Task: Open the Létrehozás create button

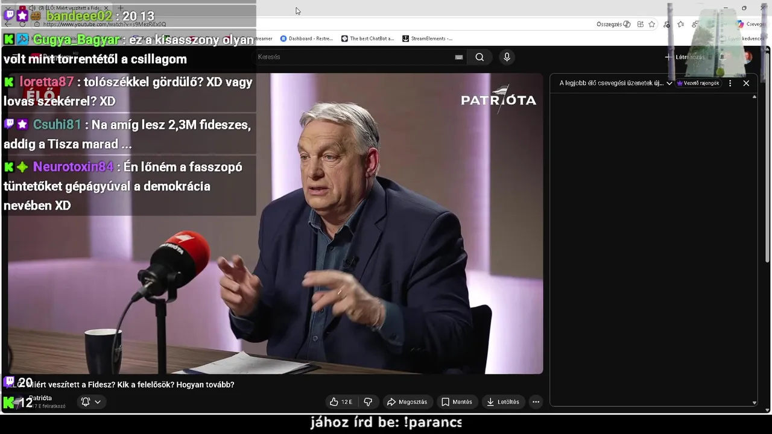Action: coord(685,57)
